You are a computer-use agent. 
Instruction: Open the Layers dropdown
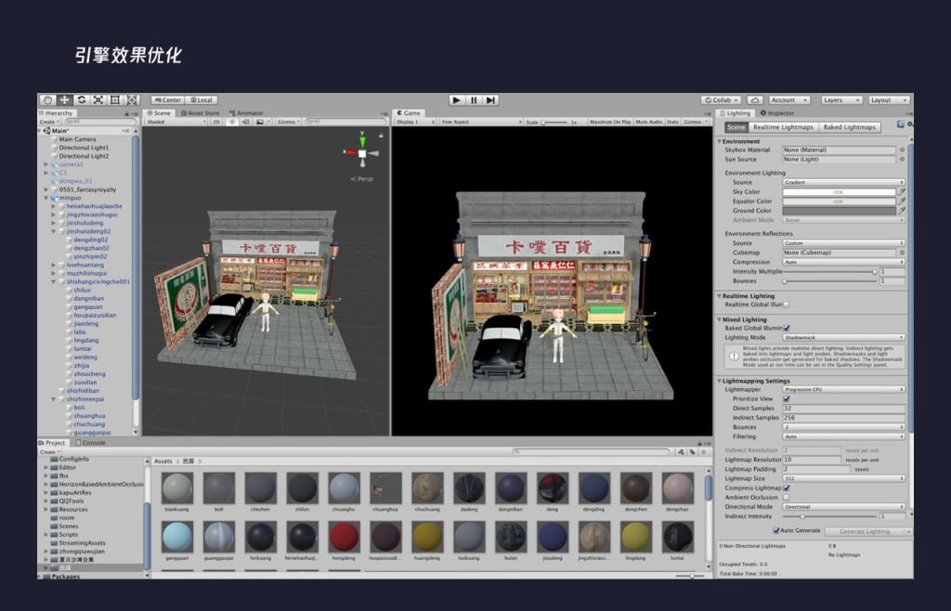click(841, 100)
